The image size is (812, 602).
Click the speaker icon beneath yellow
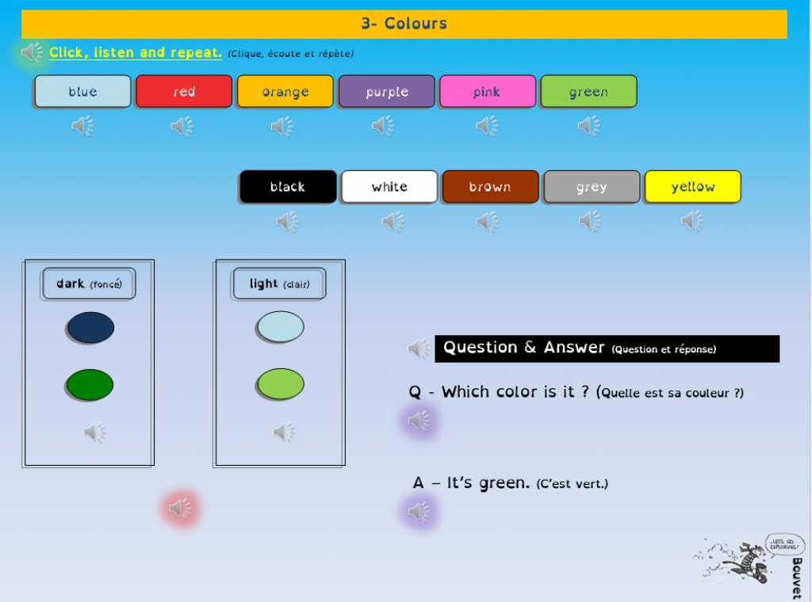[692, 221]
